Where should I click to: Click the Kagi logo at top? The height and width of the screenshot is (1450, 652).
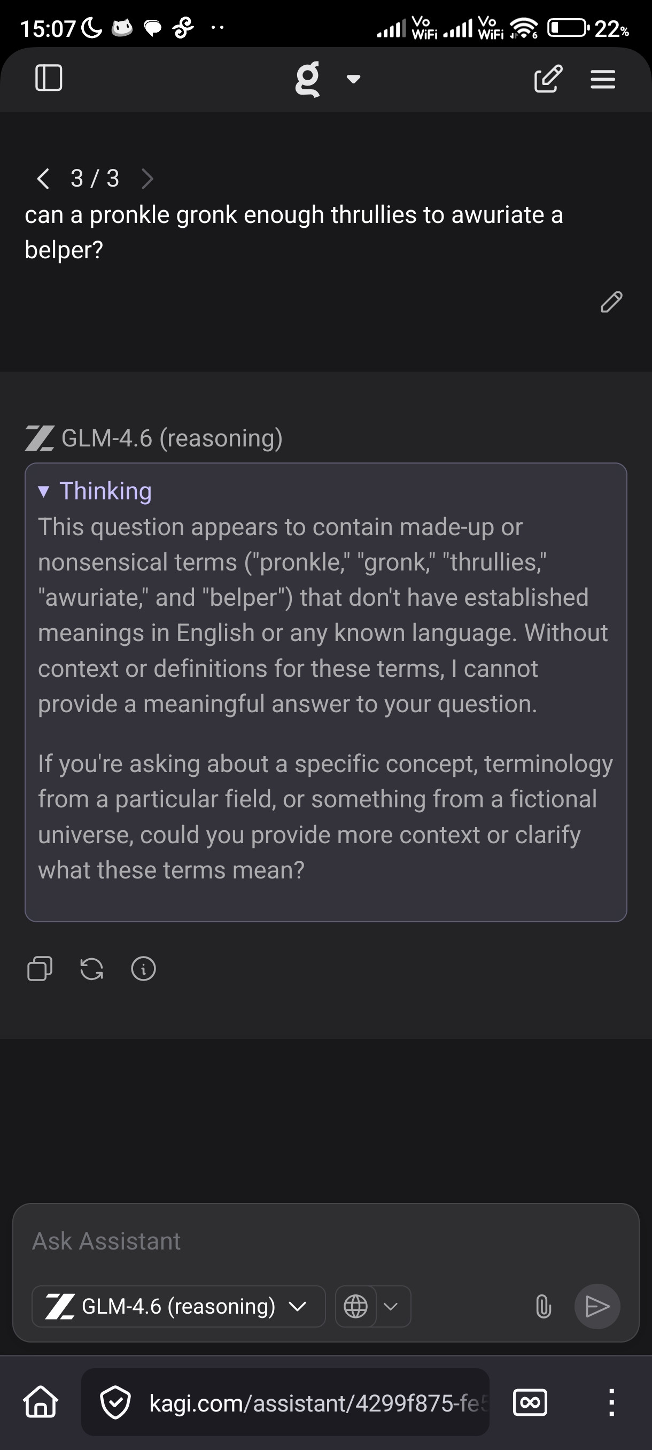(x=308, y=79)
